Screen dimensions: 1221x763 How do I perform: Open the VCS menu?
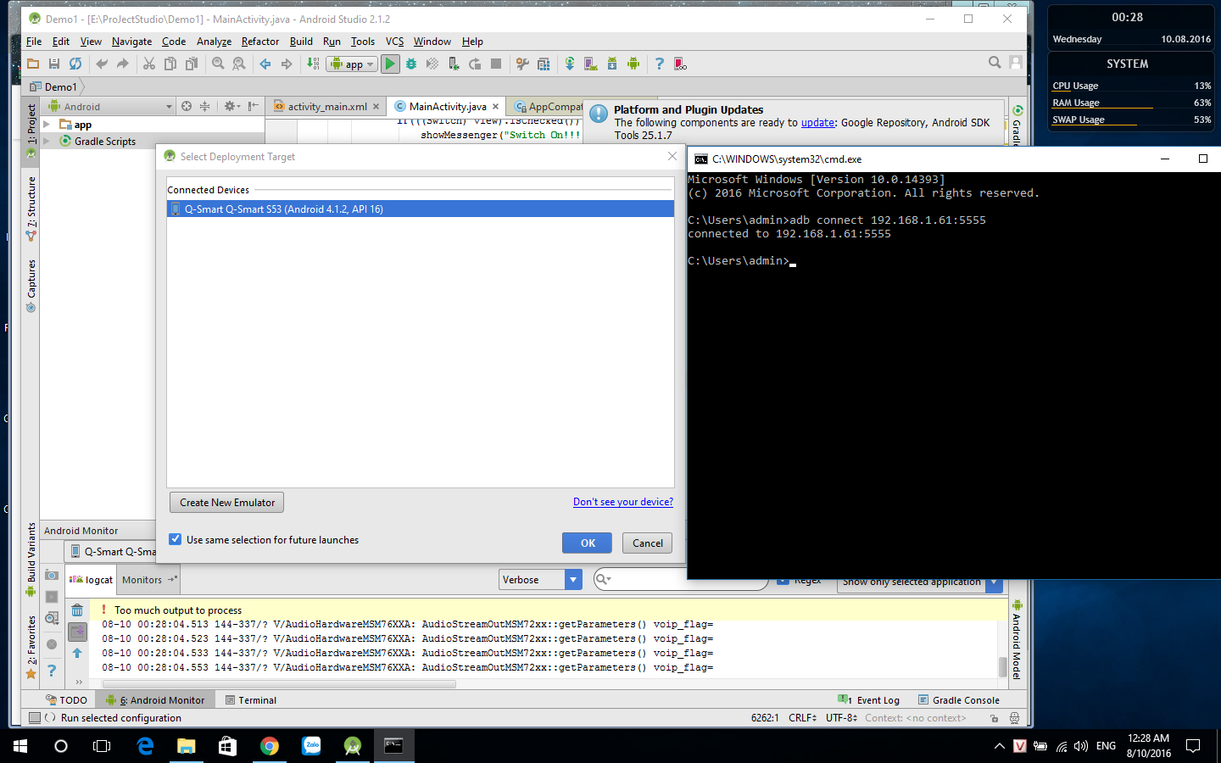click(394, 42)
